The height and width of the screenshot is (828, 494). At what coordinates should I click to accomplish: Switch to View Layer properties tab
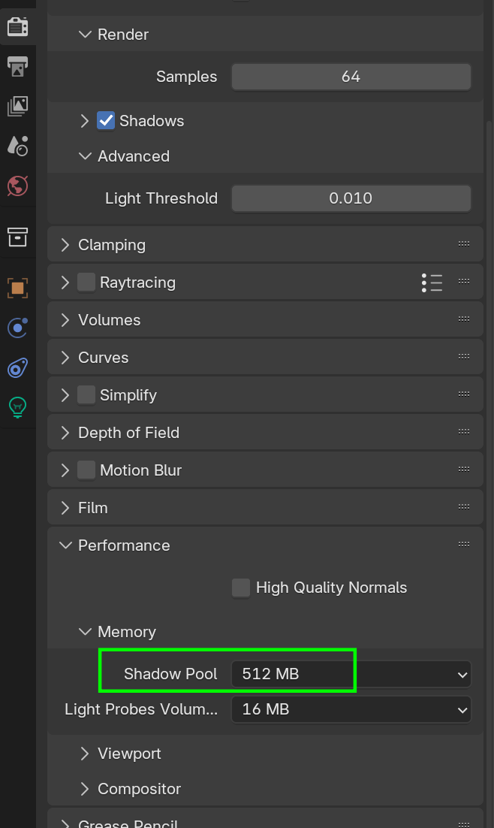pos(17,106)
